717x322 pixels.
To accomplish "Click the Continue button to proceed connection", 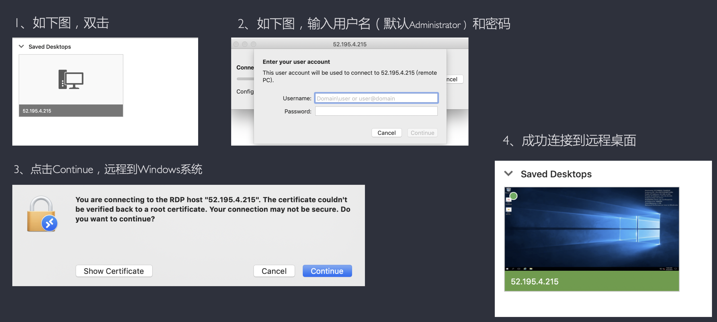I will click(x=327, y=271).
